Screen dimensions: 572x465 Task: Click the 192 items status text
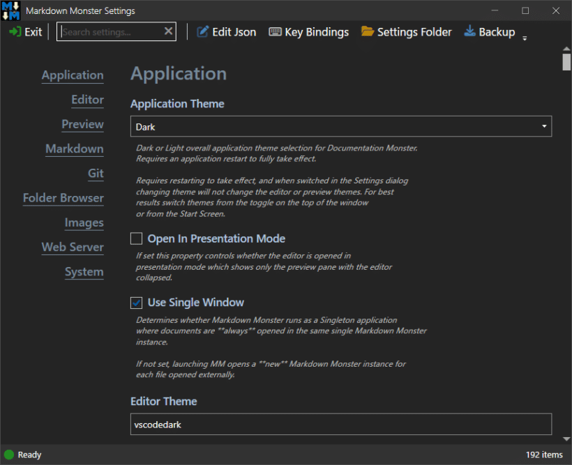tap(544, 455)
